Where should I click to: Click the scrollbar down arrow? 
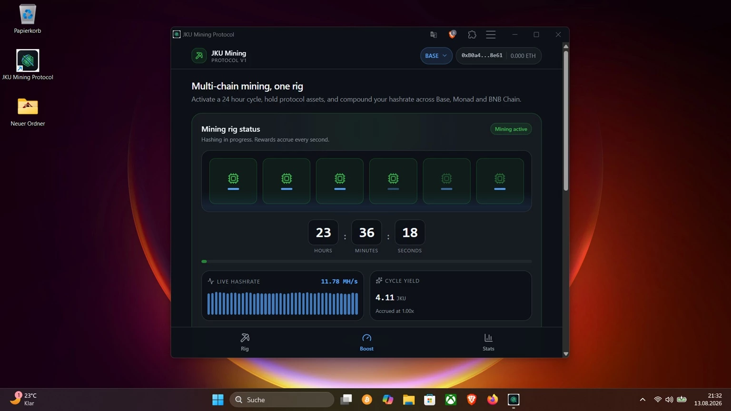coord(566,353)
